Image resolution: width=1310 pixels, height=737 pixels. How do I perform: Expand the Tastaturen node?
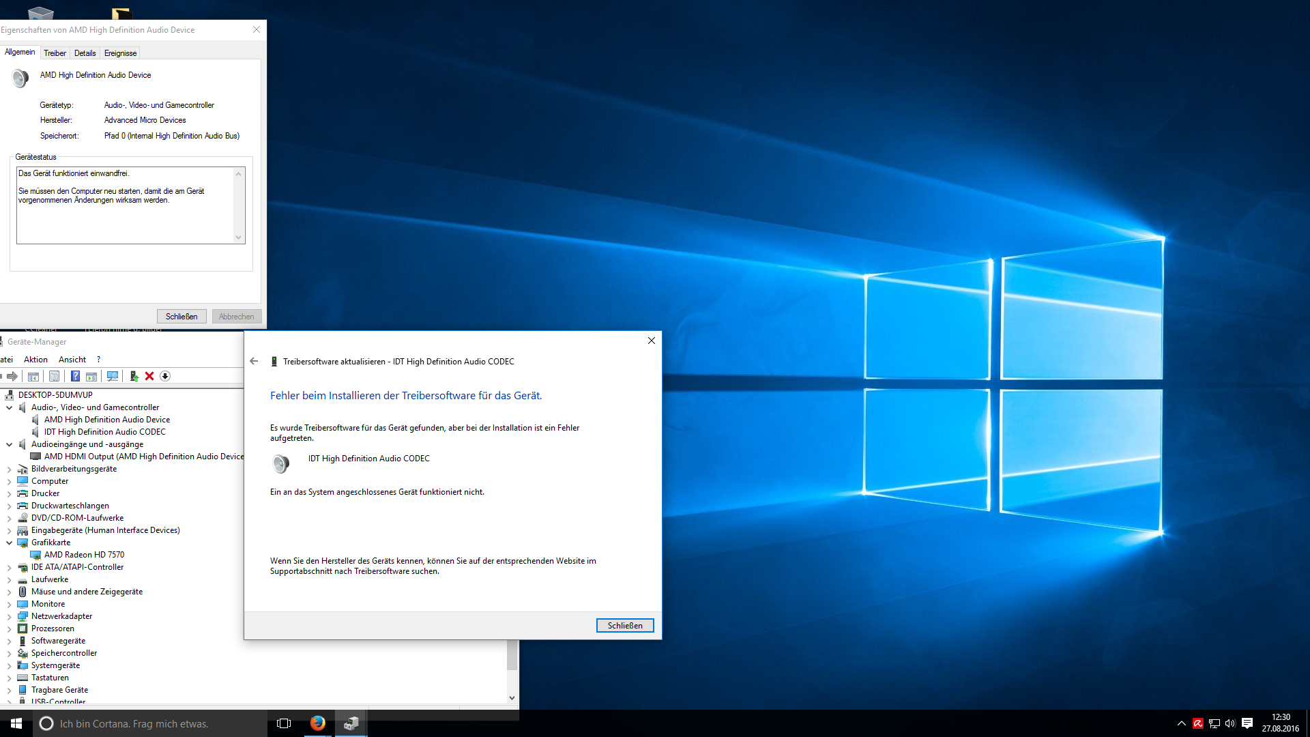(x=10, y=678)
